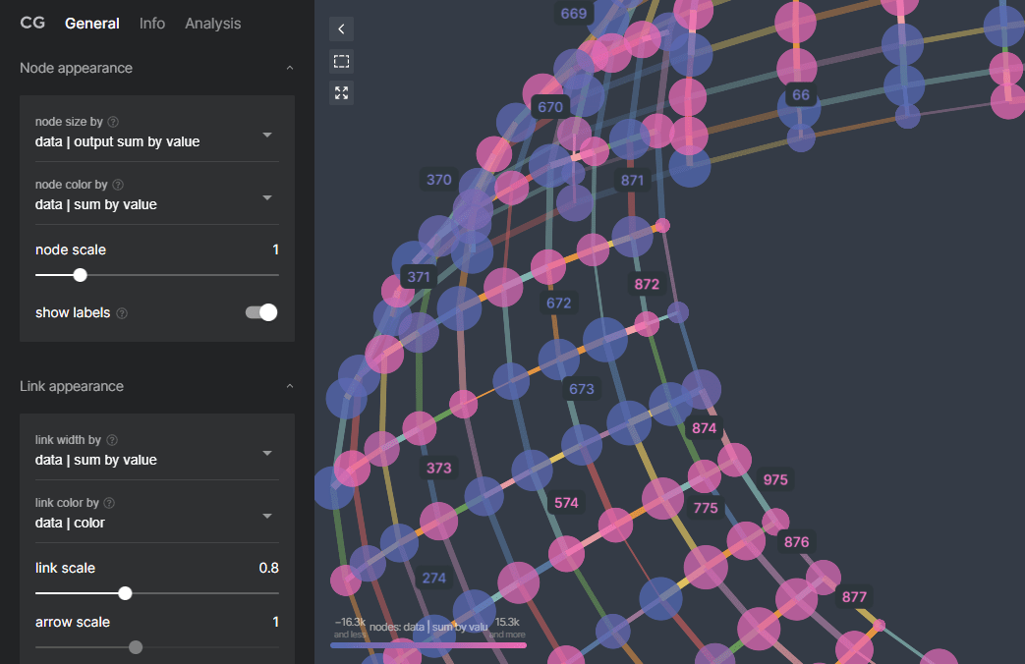This screenshot has width=1025, height=664.
Task: Click the fit-to-screen expand icon
Action: (341, 93)
